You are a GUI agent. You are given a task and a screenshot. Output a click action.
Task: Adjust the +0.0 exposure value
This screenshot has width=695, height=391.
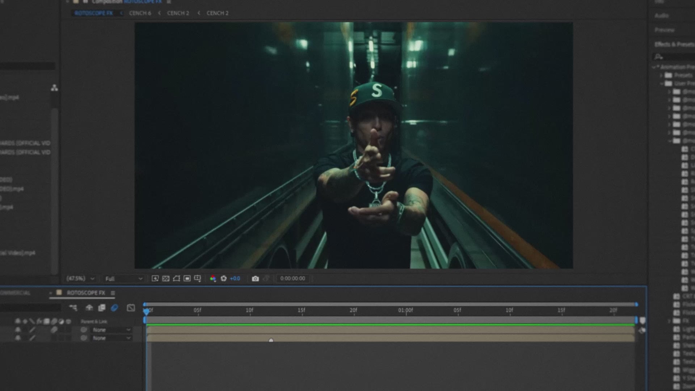point(235,278)
